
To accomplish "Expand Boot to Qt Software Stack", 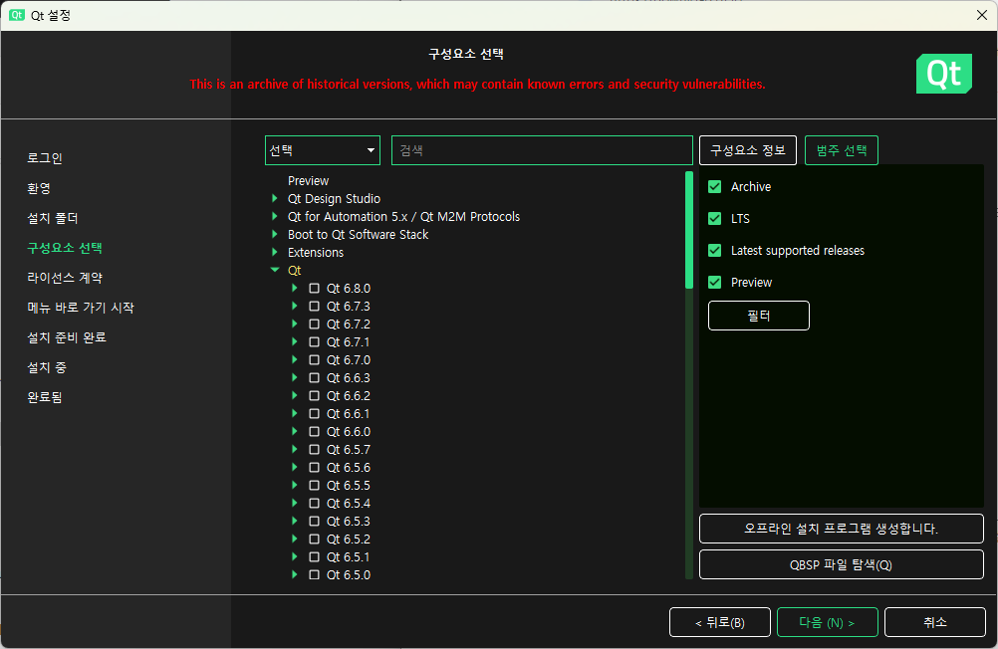I will pyautogui.click(x=274, y=234).
